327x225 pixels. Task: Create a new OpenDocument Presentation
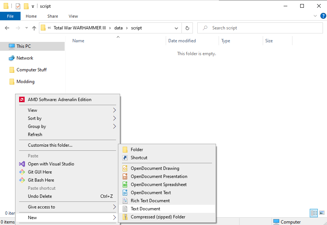167,176
